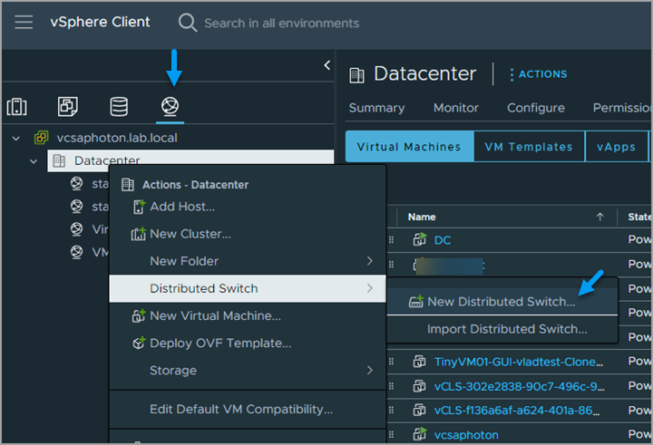Open the ACTIONS dropdown for Datacenter
653x445 pixels.
click(538, 74)
